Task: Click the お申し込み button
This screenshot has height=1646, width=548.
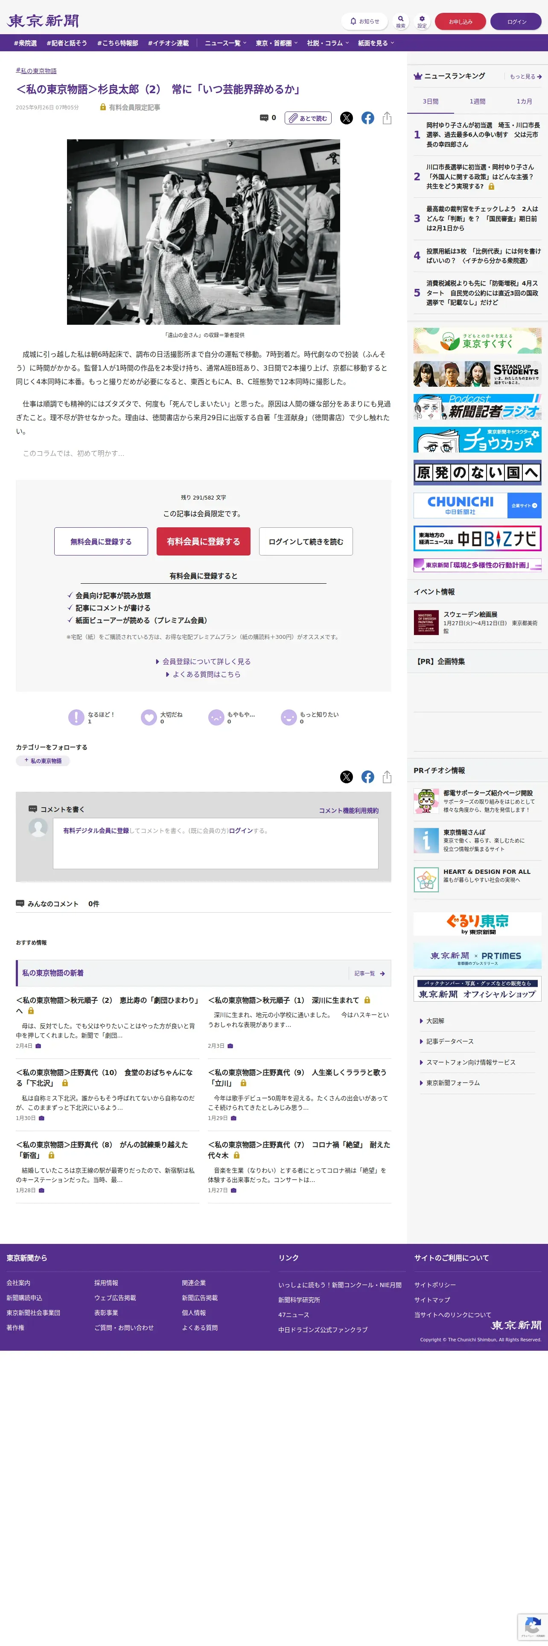Action: (460, 22)
